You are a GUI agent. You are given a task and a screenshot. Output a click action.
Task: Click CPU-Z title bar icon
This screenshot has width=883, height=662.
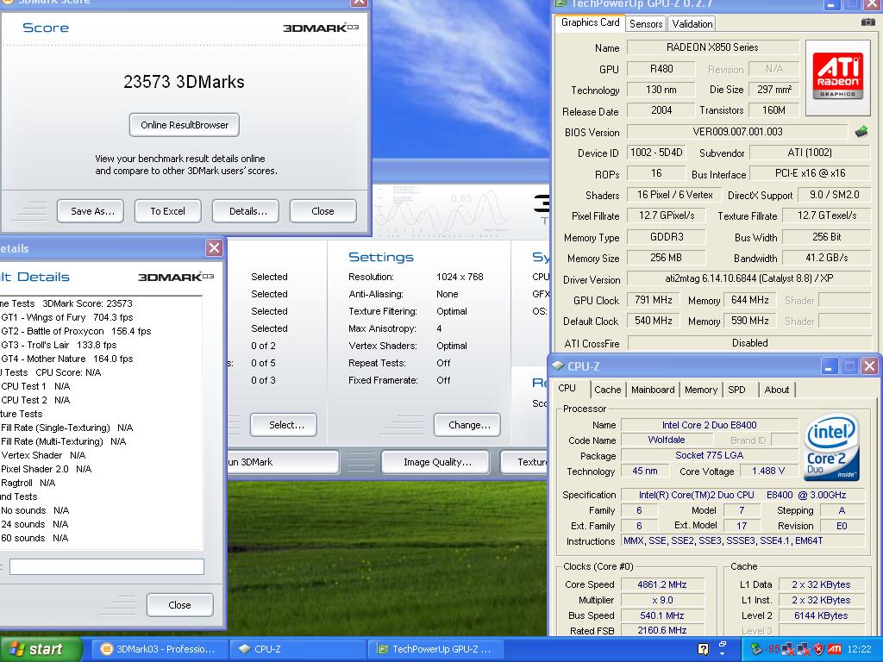pyautogui.click(x=558, y=365)
